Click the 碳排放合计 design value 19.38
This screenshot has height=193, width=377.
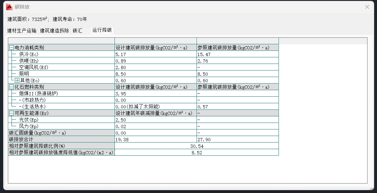pyautogui.click(x=122, y=140)
